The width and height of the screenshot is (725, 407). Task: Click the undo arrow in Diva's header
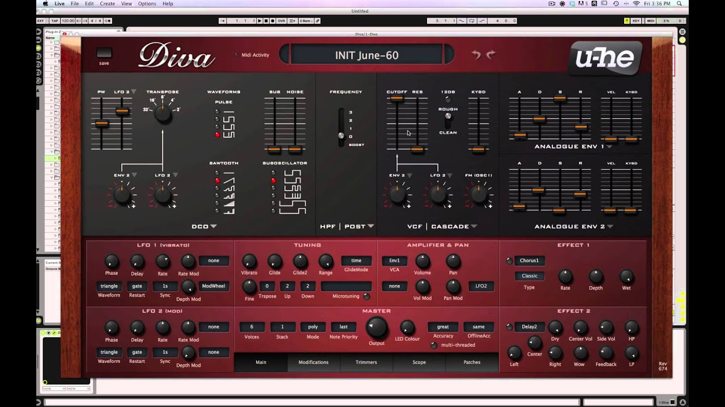pyautogui.click(x=476, y=54)
